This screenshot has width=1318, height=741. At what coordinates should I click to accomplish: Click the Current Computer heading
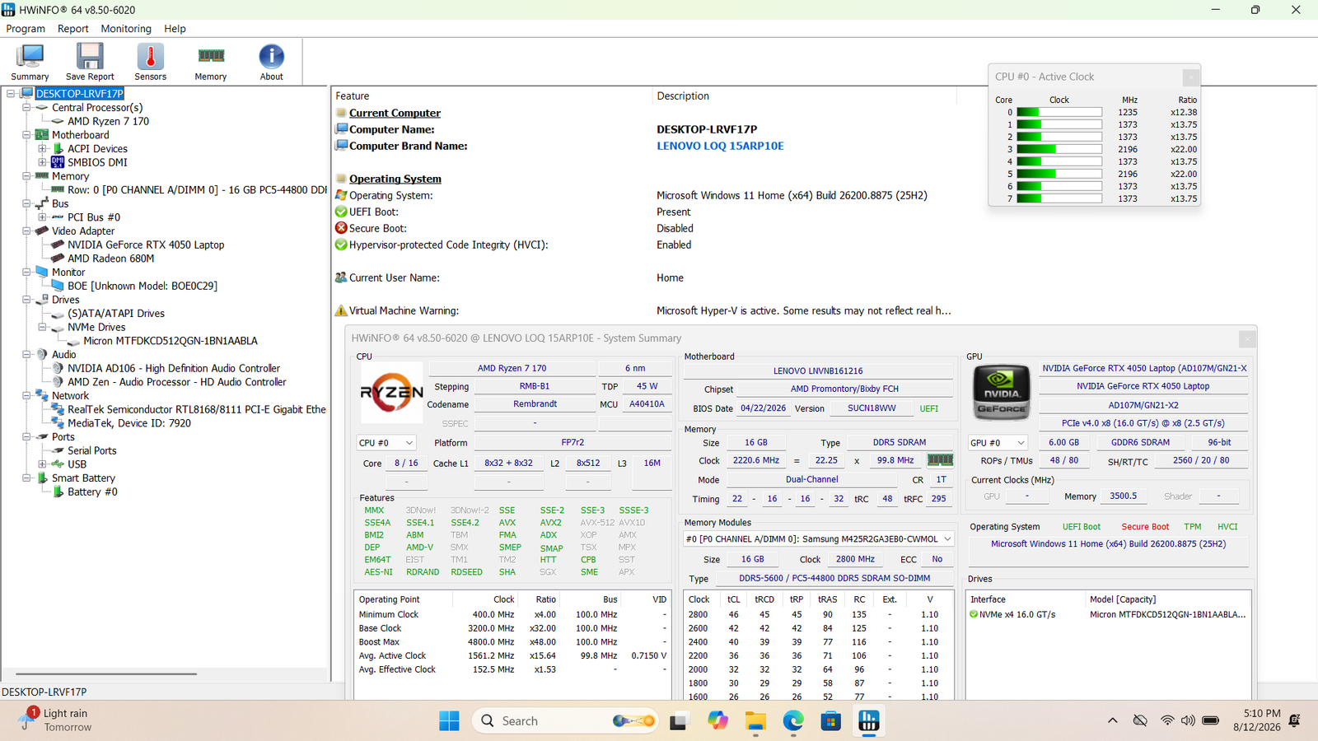(395, 113)
